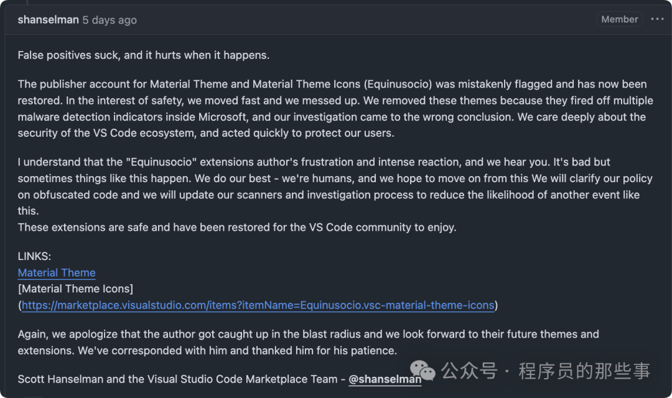Click the "LINKS:" label text
Viewport: 672px width, 398px height.
(34, 257)
